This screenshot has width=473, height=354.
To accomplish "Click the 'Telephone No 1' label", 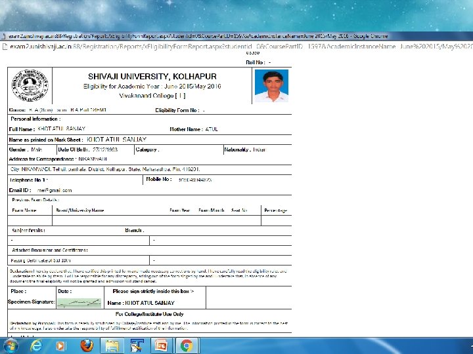I will (28, 180).
